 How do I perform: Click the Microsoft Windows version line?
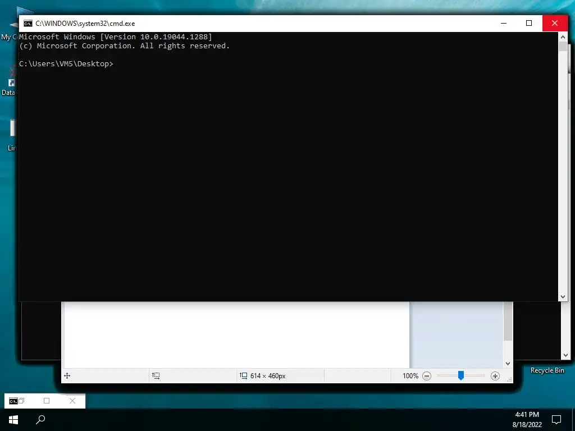[x=116, y=36]
